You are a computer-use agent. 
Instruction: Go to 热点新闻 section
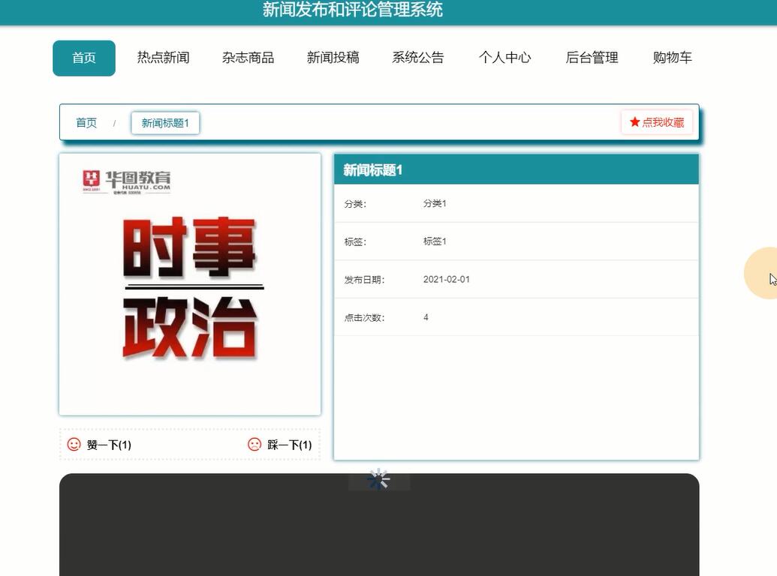[x=163, y=58]
